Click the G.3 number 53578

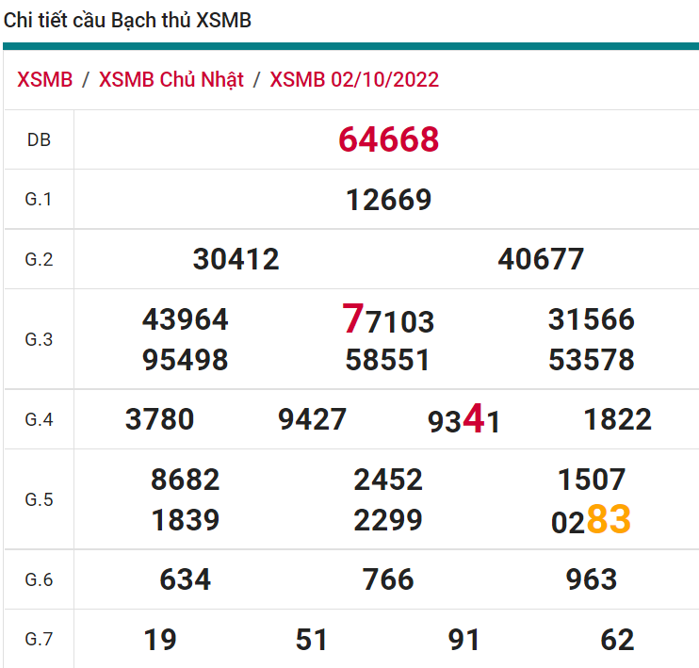tap(591, 360)
